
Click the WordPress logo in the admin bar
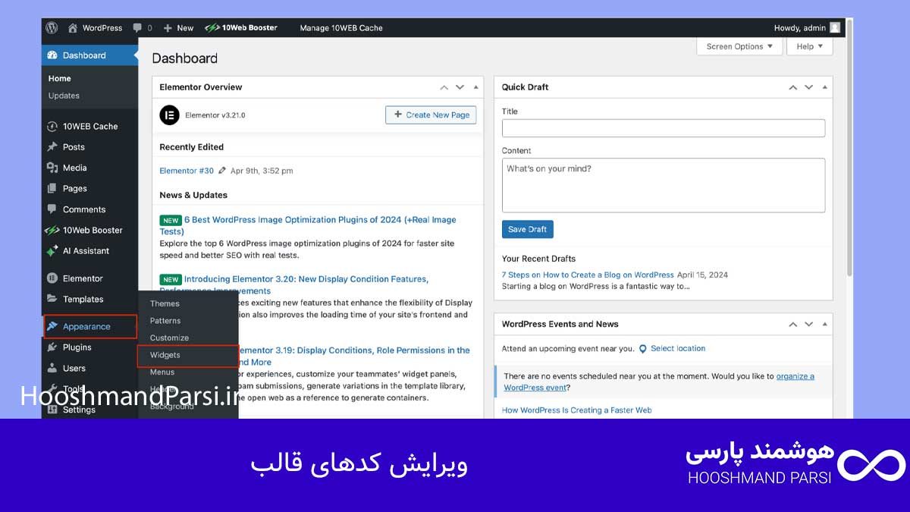(x=52, y=28)
